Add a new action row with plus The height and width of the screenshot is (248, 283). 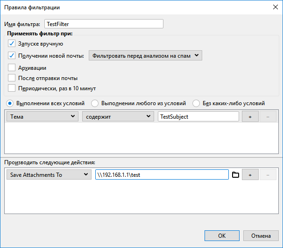tap(250, 174)
